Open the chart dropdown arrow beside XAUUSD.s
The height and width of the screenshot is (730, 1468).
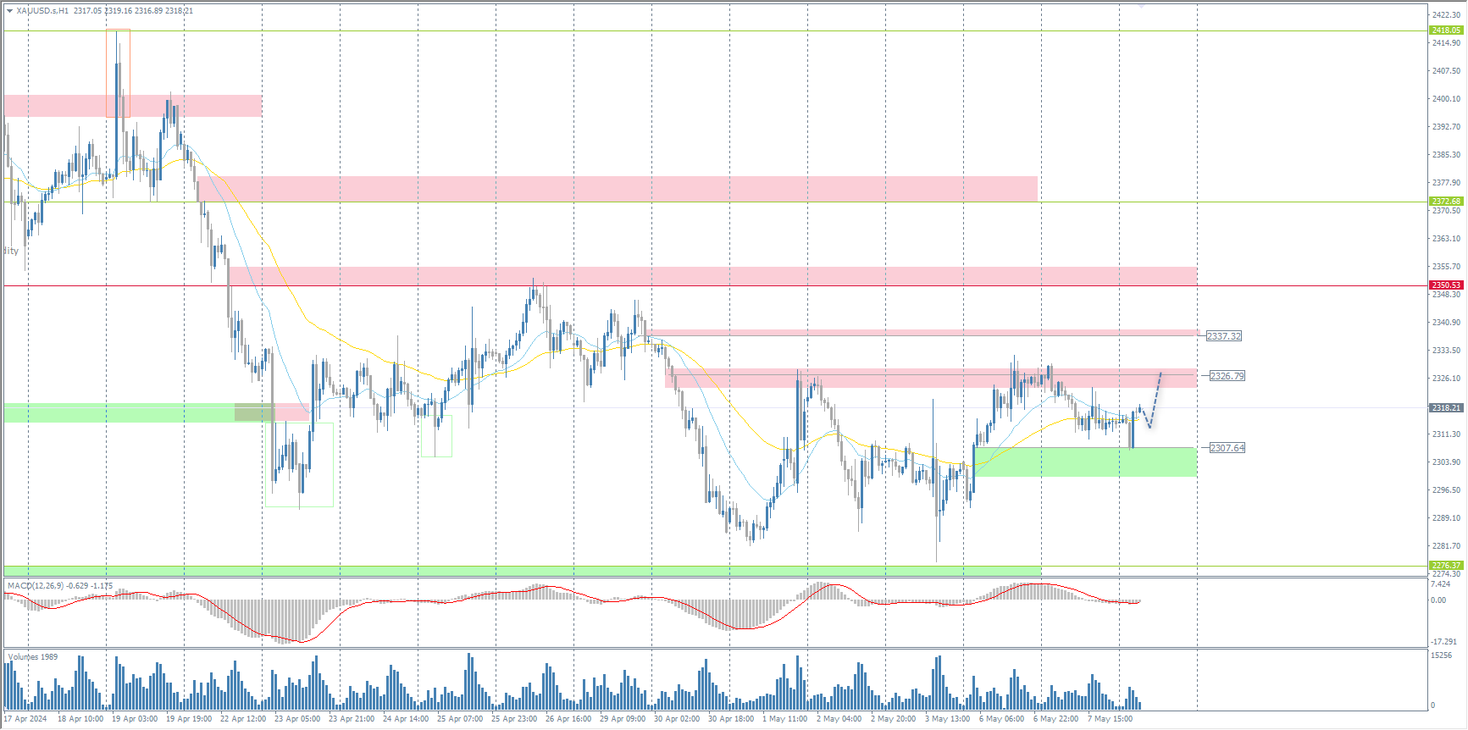coord(9,11)
